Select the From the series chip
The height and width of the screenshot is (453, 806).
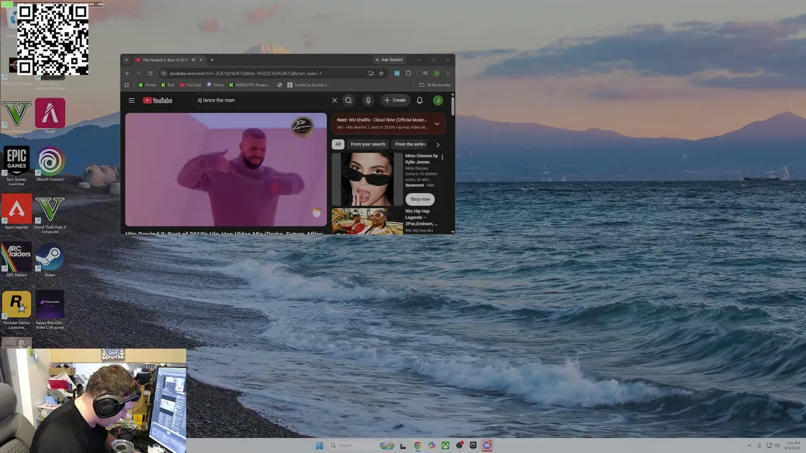[x=411, y=144]
